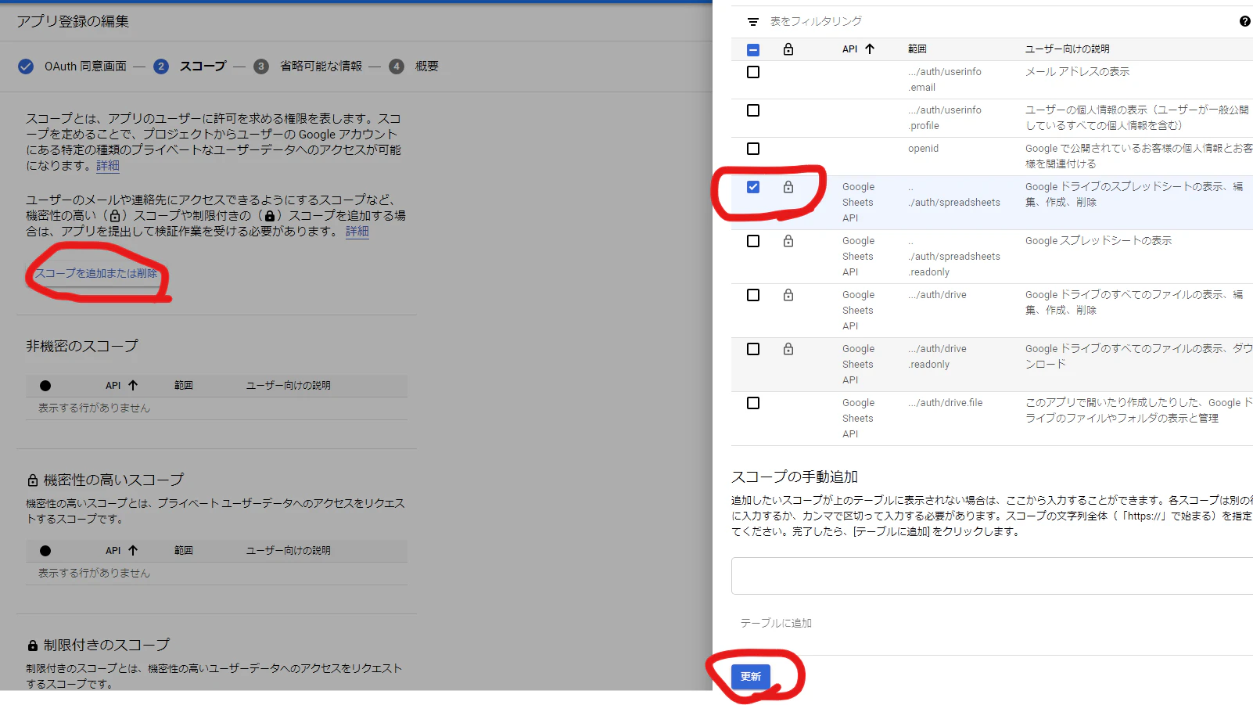Image resolution: width=1253 pixels, height=705 pixels.
Task: Click the '.../auth/drive.file' scope cell
Action: click(946, 403)
